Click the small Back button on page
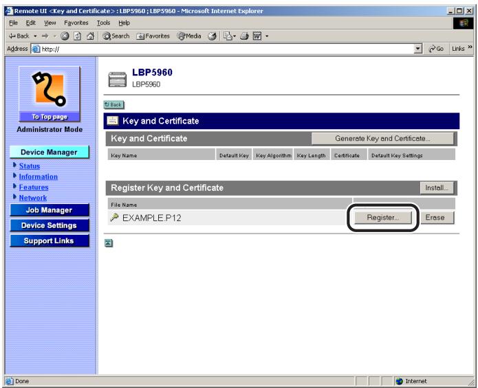The height and width of the screenshot is (388, 478). coord(113,104)
